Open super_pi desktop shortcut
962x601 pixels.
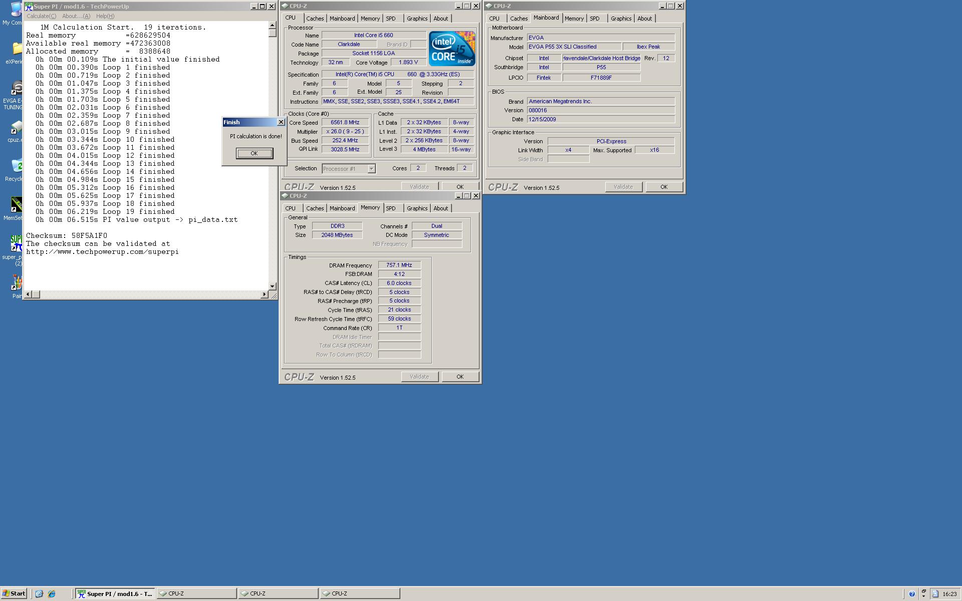tap(14, 250)
